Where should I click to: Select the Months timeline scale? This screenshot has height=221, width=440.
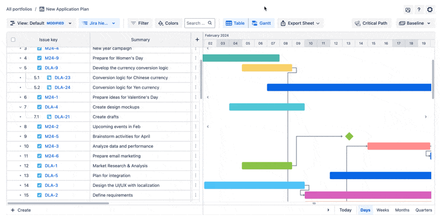coord(402,210)
